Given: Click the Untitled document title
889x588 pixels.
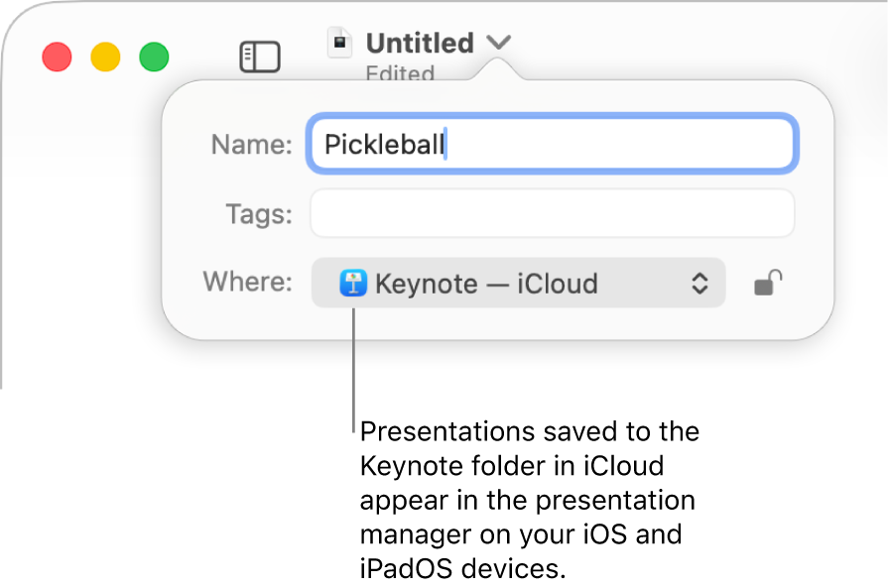Looking at the screenshot, I should coord(420,42).
